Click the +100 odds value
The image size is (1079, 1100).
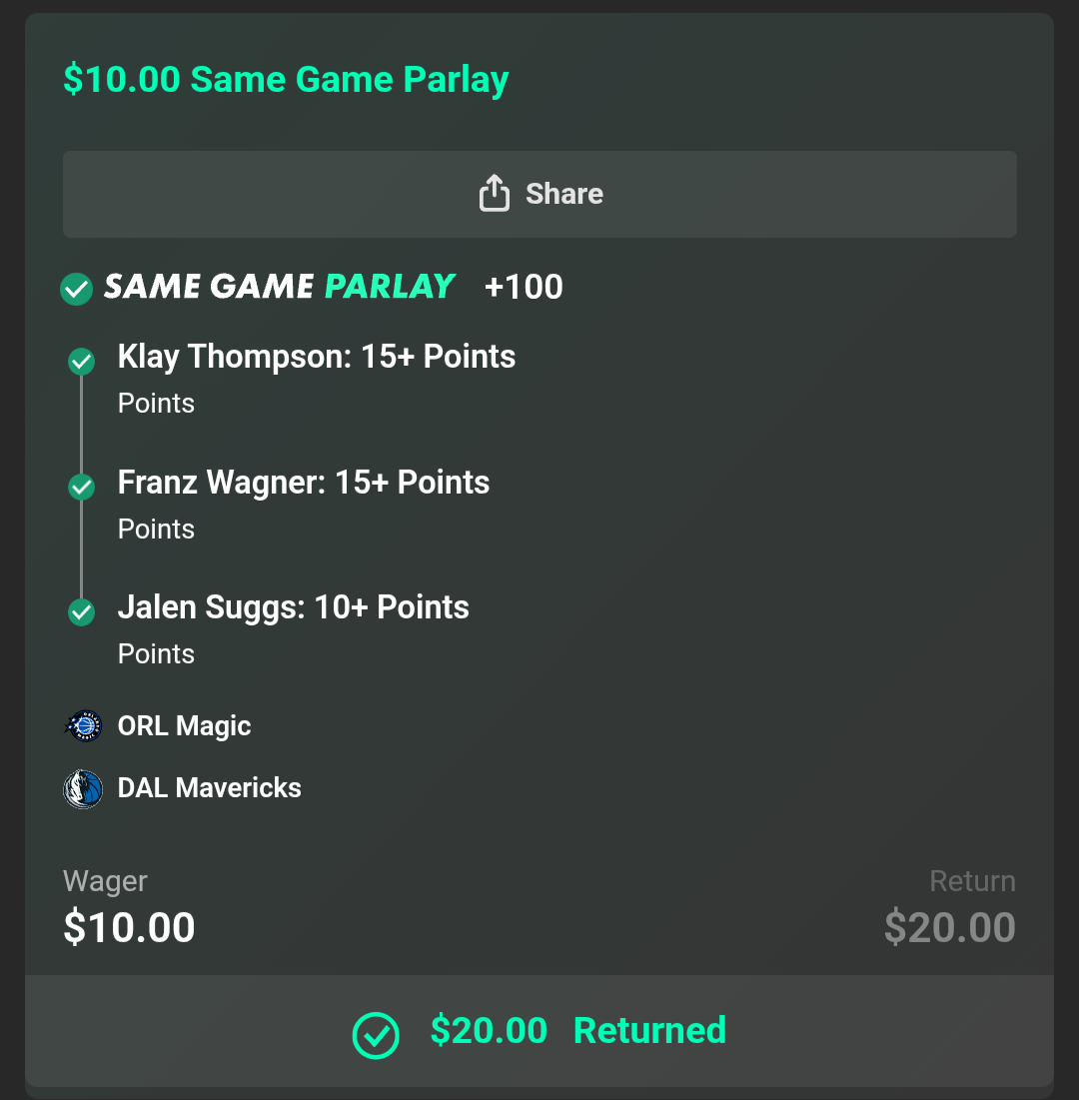coord(524,288)
